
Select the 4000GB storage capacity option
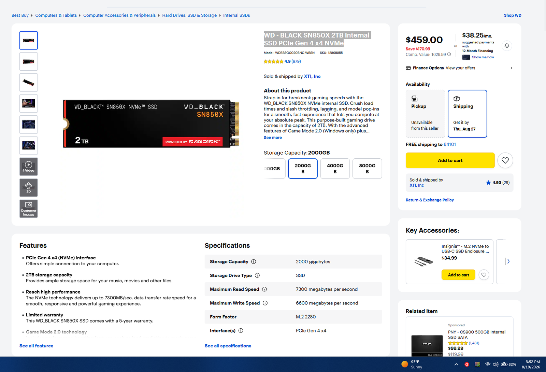pyautogui.click(x=335, y=169)
